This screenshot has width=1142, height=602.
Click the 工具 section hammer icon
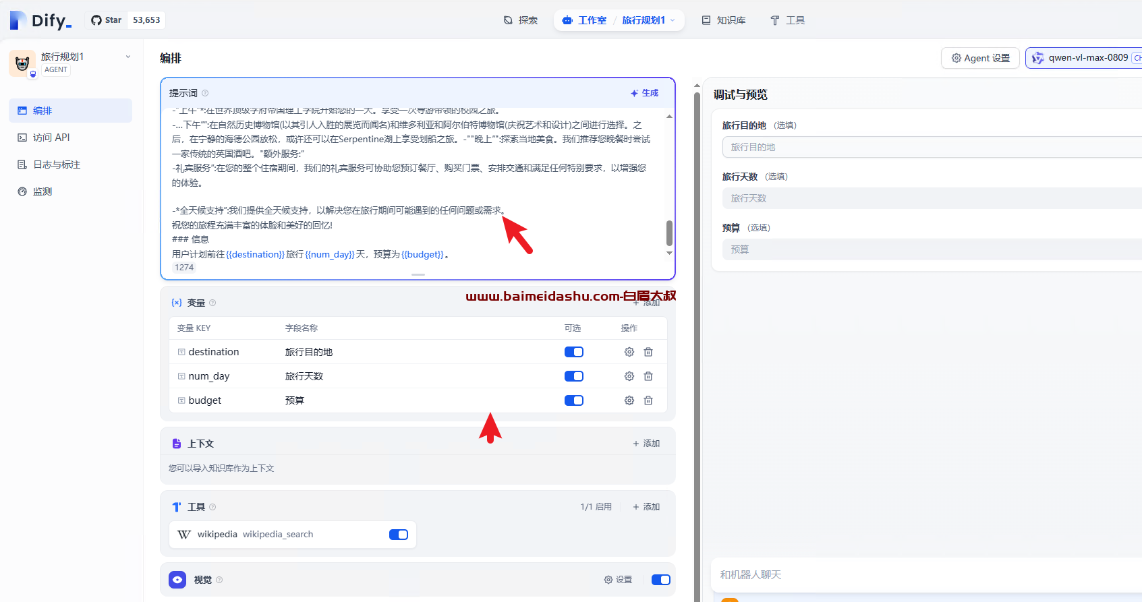pos(177,507)
